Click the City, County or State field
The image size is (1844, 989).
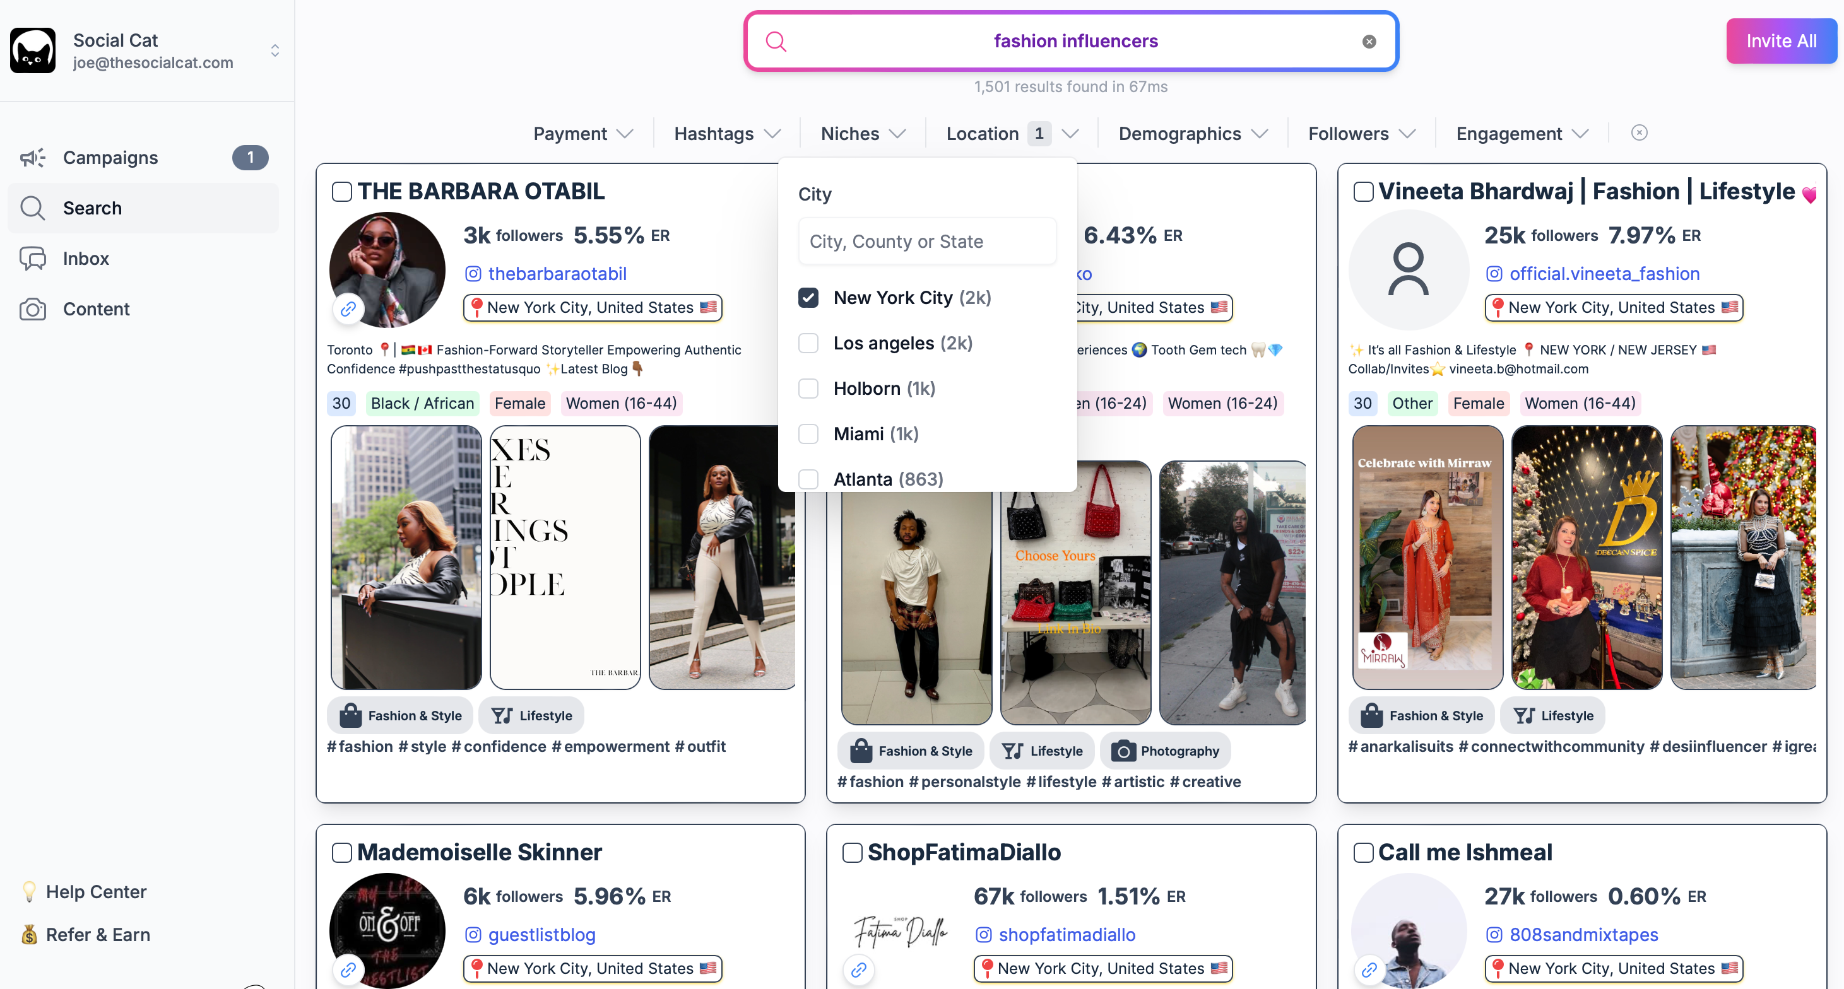point(926,242)
